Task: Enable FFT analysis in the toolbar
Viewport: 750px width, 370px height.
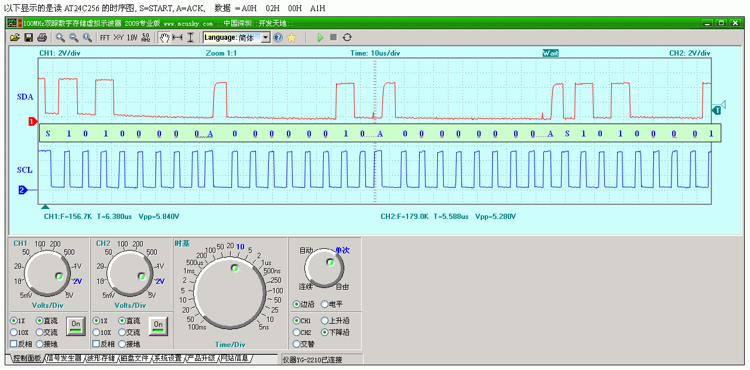Action: coord(105,37)
